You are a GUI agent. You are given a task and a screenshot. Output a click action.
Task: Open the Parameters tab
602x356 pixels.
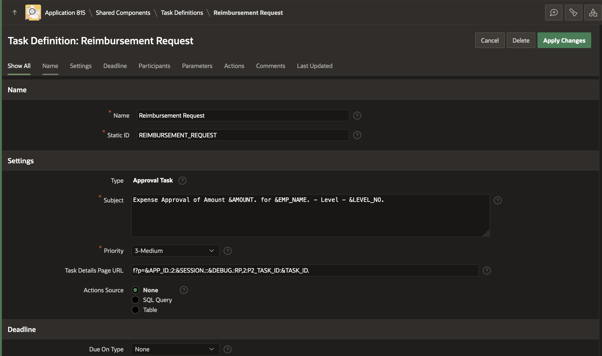click(197, 66)
